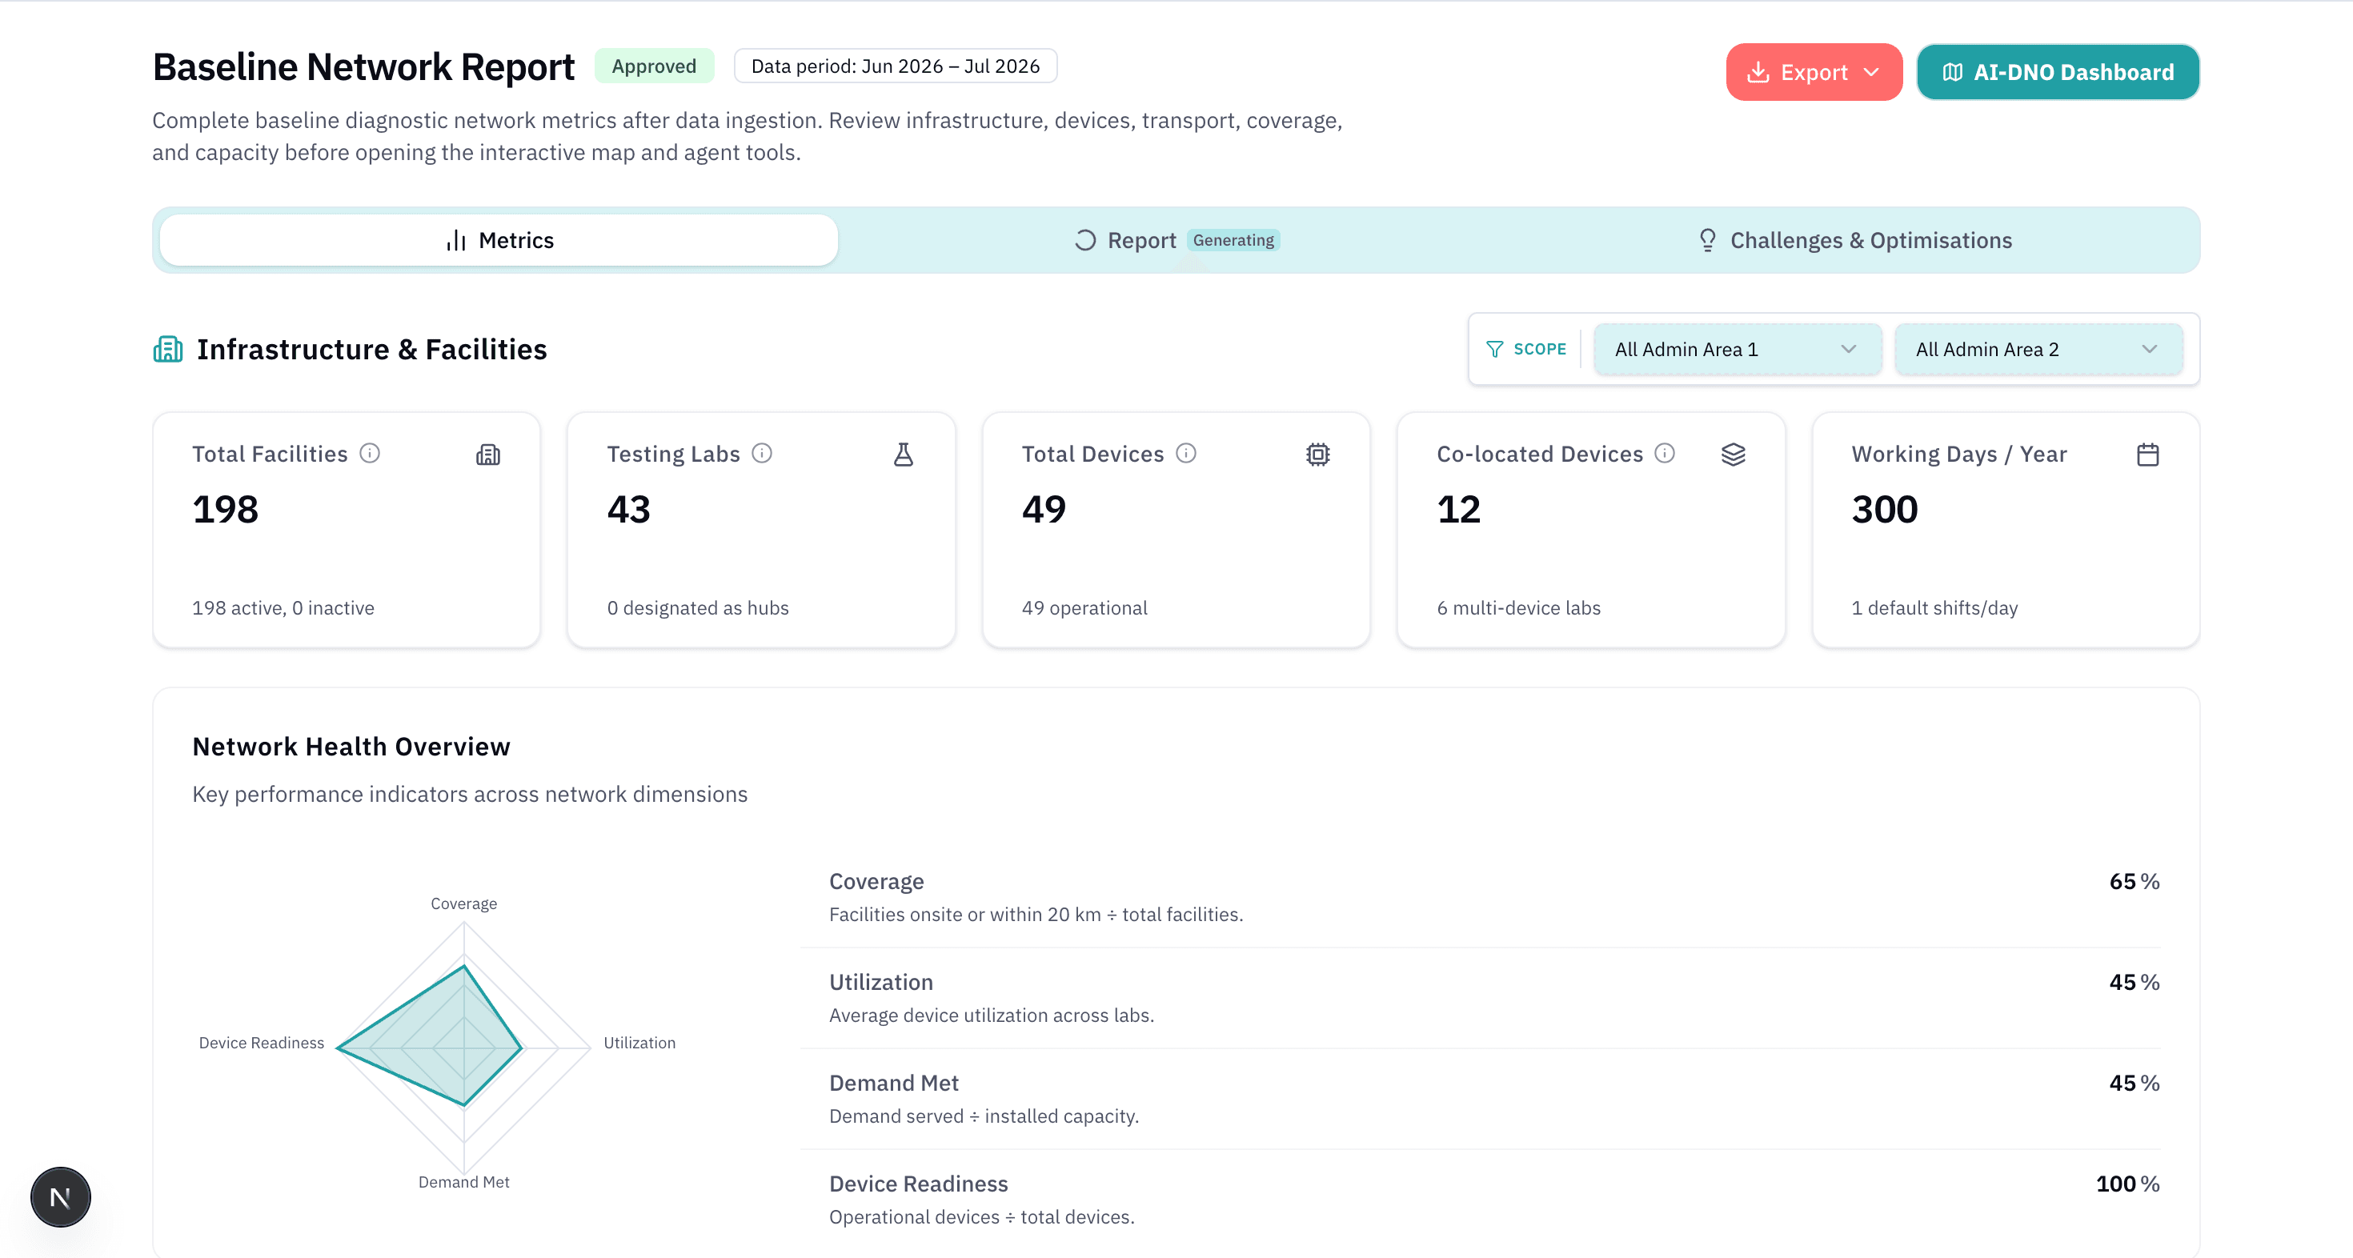Click the Total Devices info icon
This screenshot has width=2353, height=1258.
point(1185,453)
